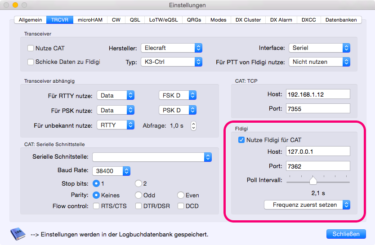
Task: Open the Baud Rate 38400 dropdown
Action: point(111,171)
